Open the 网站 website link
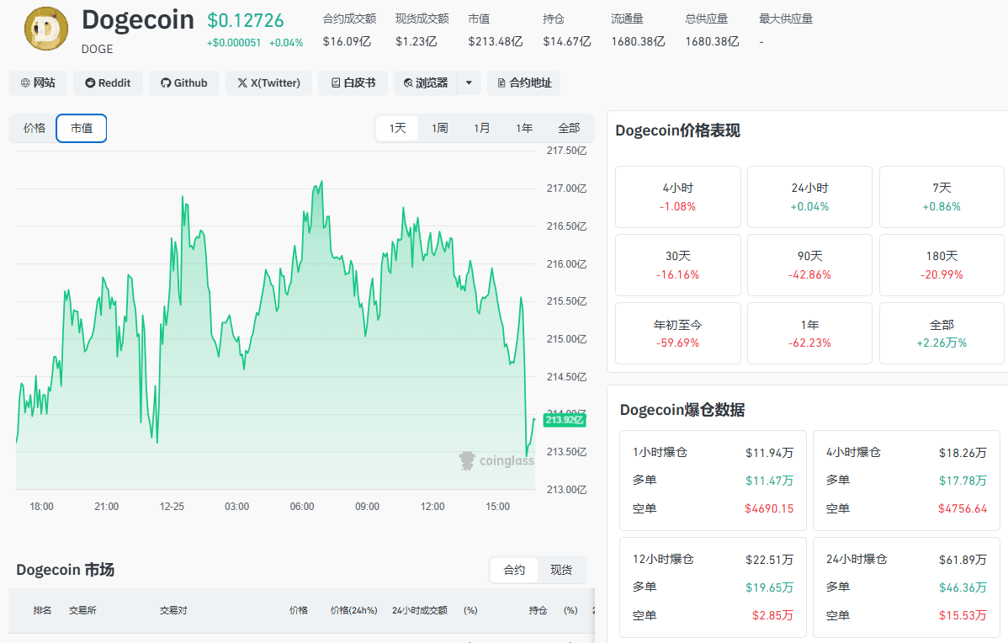The height and width of the screenshot is (643, 1008). tap(38, 83)
